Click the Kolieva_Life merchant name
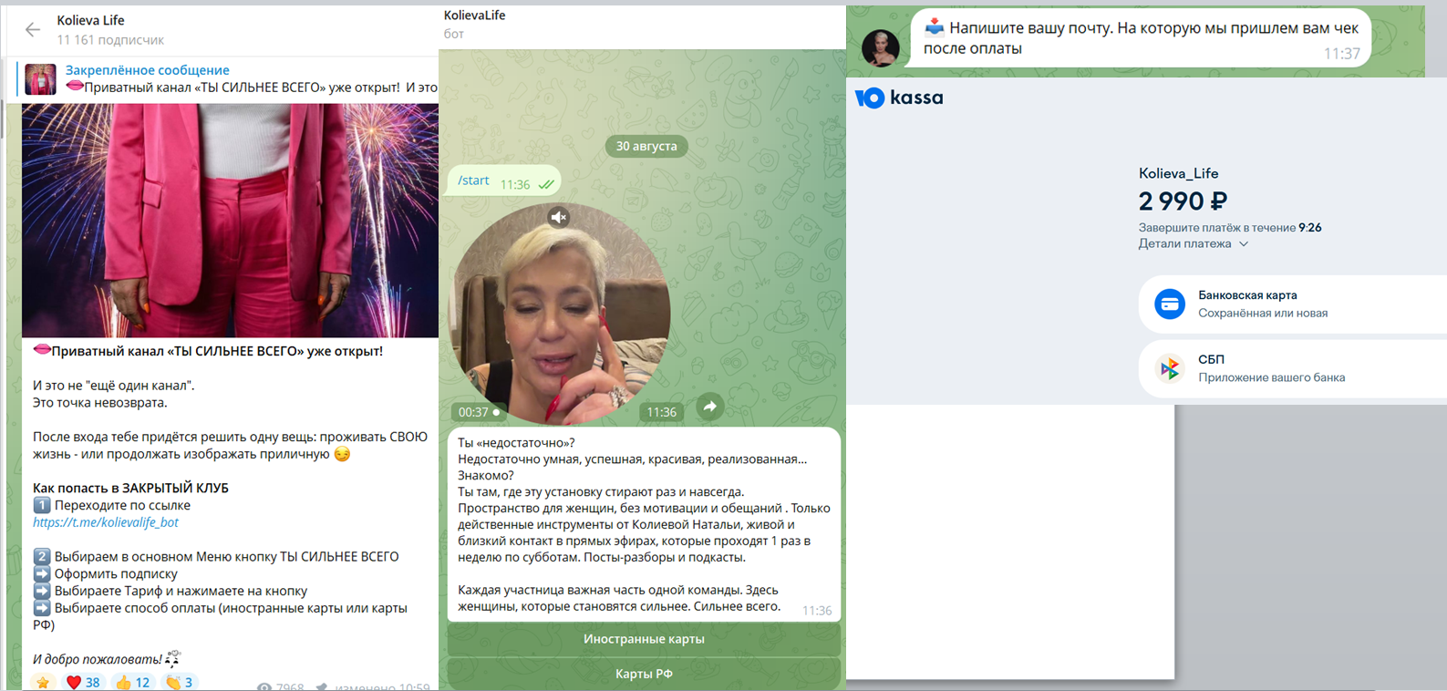1447x691 pixels. 1178,173
